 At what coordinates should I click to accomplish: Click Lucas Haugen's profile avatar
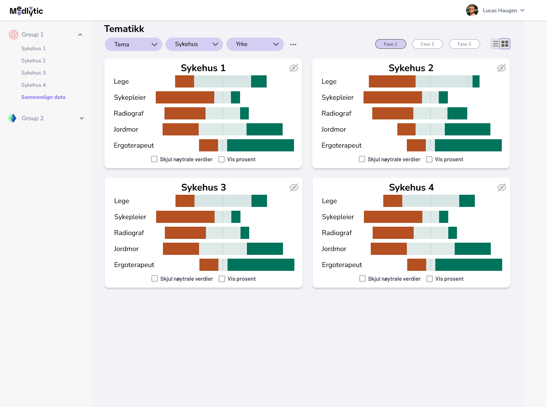(x=472, y=10)
